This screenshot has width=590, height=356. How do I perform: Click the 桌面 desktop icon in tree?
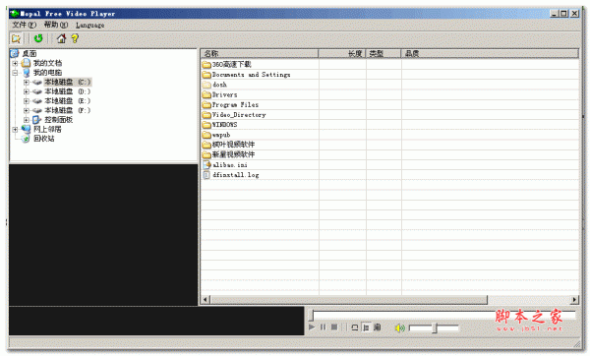pyautogui.click(x=15, y=53)
